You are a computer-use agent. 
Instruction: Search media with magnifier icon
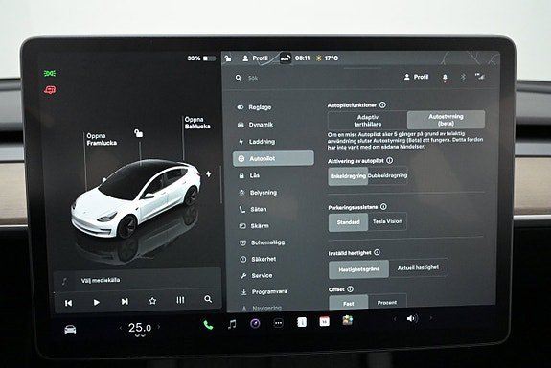(x=208, y=299)
